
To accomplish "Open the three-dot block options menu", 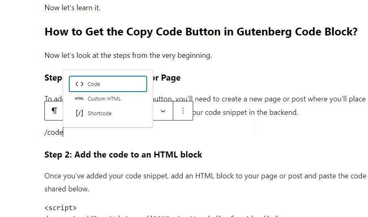I will pyautogui.click(x=183, y=111).
